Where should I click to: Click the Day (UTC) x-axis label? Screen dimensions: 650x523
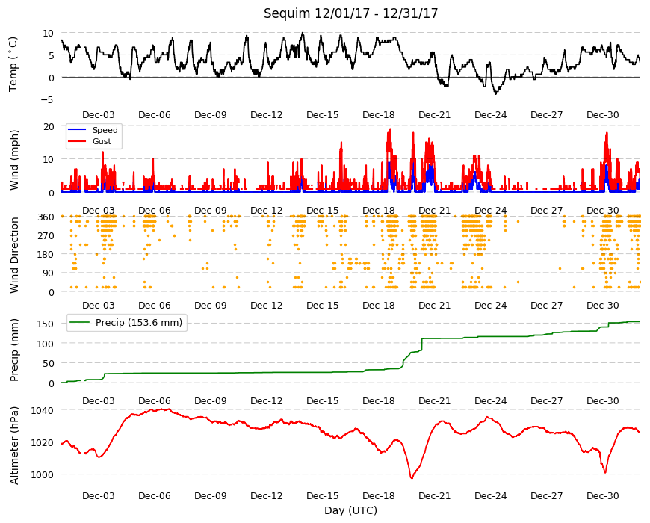pyautogui.click(x=350, y=510)
